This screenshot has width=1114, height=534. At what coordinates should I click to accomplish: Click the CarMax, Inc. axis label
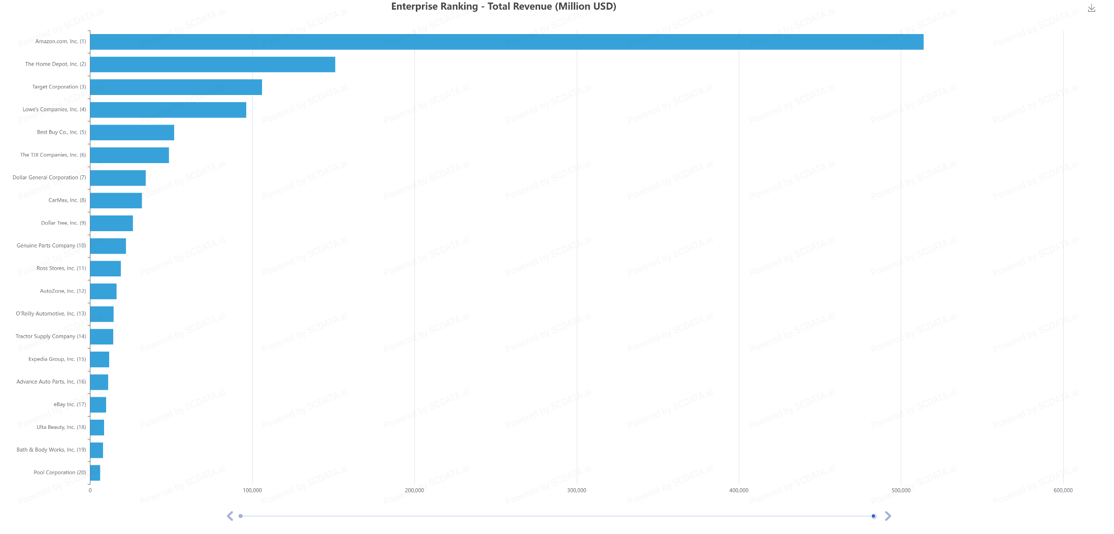click(67, 200)
